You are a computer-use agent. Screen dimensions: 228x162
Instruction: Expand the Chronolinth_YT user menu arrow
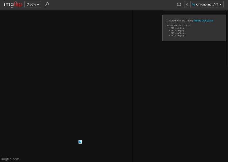tap(221, 5)
